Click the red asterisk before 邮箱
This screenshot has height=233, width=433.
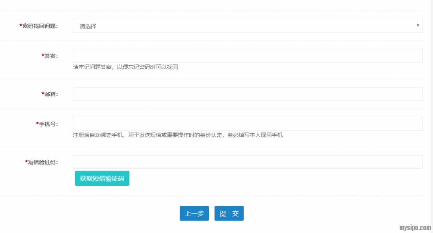pyautogui.click(x=42, y=94)
